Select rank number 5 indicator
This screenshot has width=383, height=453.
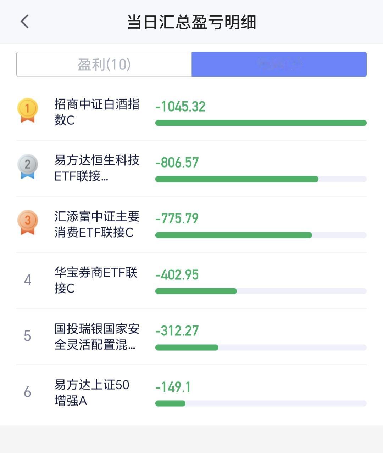(x=28, y=336)
